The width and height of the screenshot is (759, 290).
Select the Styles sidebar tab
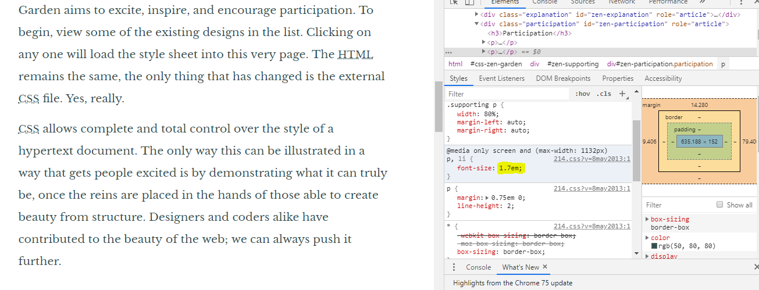459,78
